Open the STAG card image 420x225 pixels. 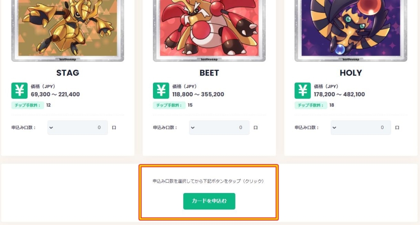[x=68, y=30]
